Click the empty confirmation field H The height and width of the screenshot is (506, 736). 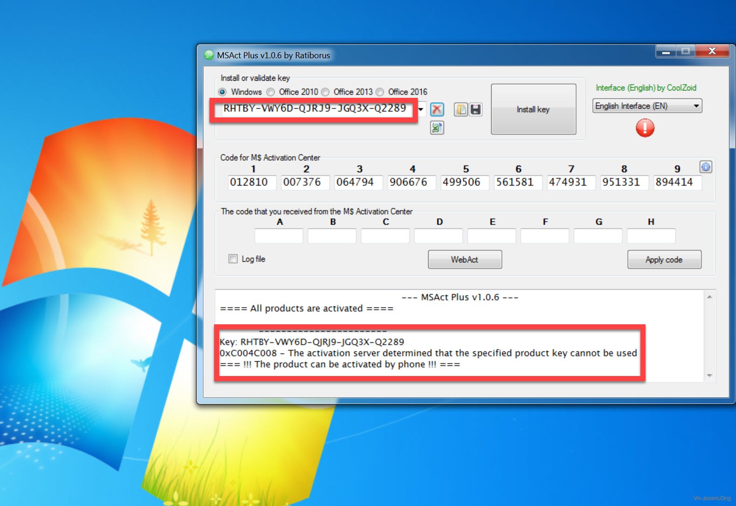pyautogui.click(x=651, y=236)
